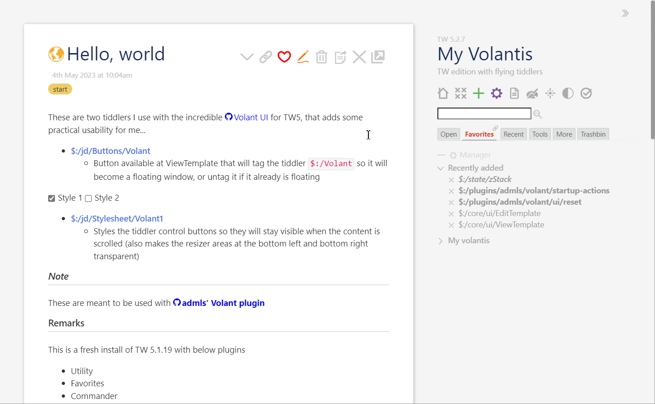Open the More tab

564,134
